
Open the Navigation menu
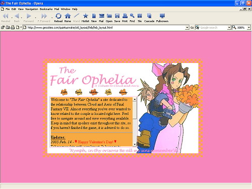(32, 9)
